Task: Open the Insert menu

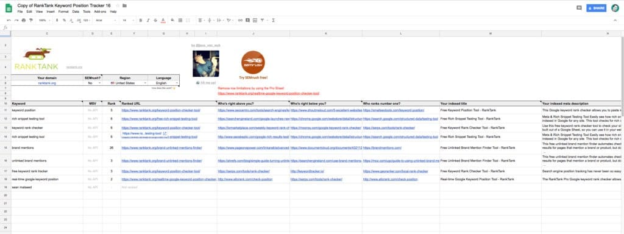Action: (x=51, y=12)
